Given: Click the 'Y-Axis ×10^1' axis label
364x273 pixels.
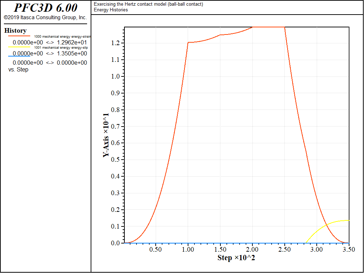Looking at the screenshot, I should pos(106,136).
